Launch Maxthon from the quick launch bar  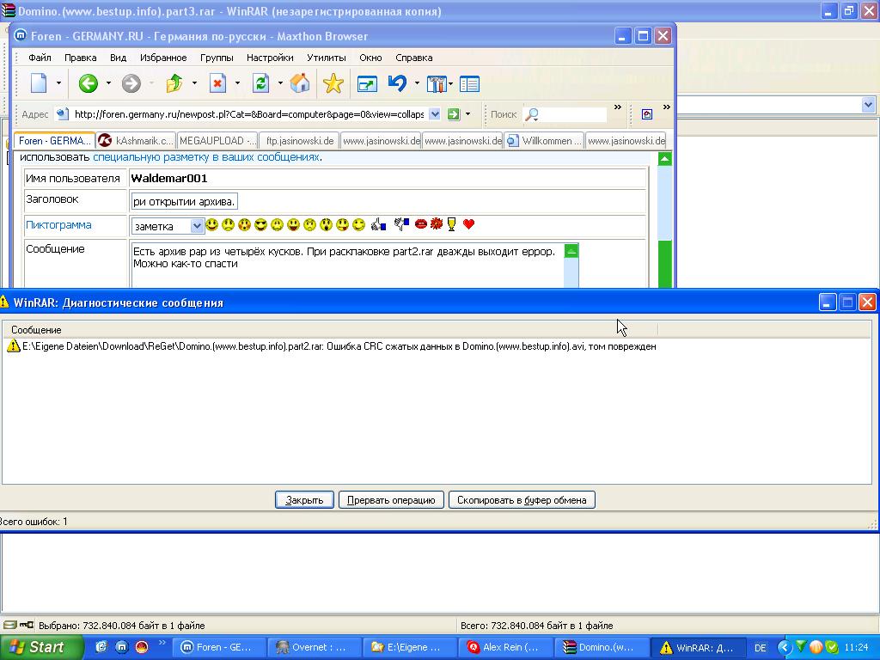(x=122, y=647)
